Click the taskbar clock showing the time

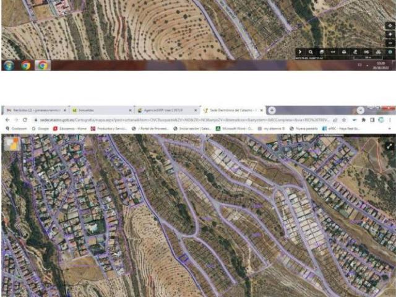[381, 66]
